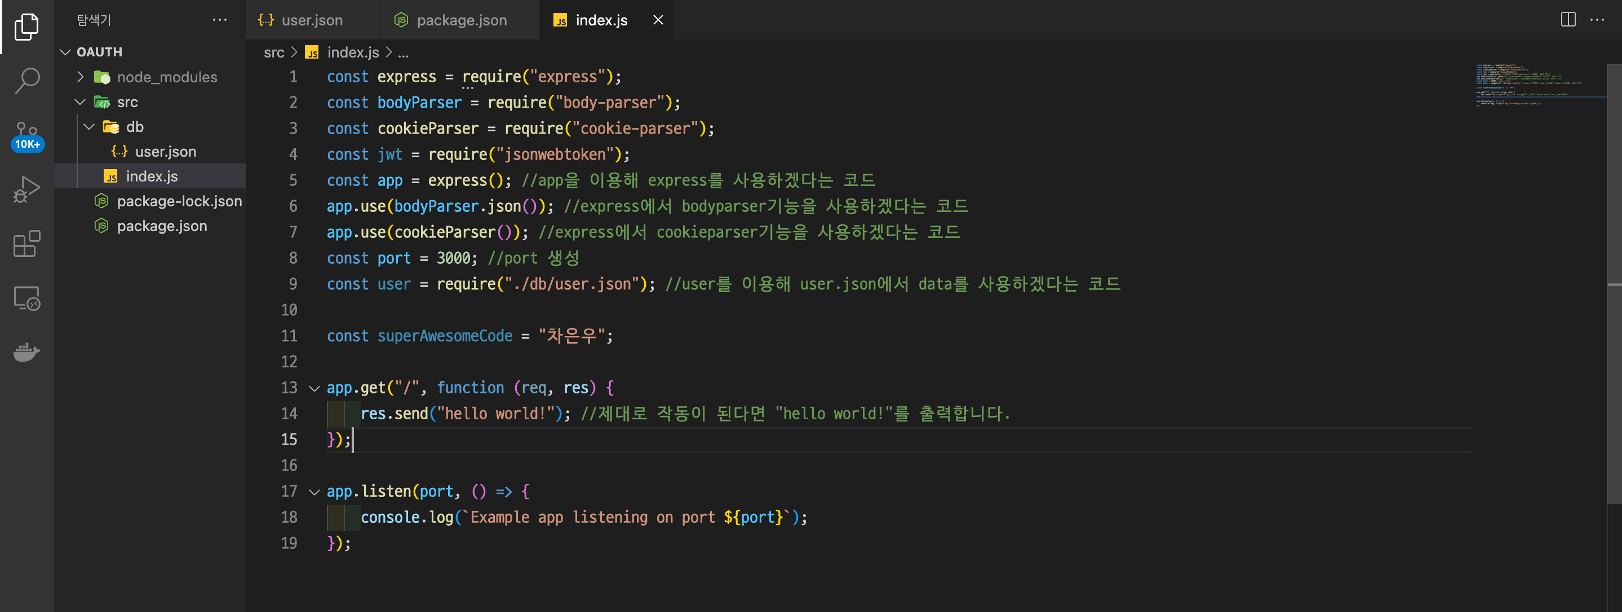
Task: Click the node icon beside package.json tree item
Action: coord(101,226)
